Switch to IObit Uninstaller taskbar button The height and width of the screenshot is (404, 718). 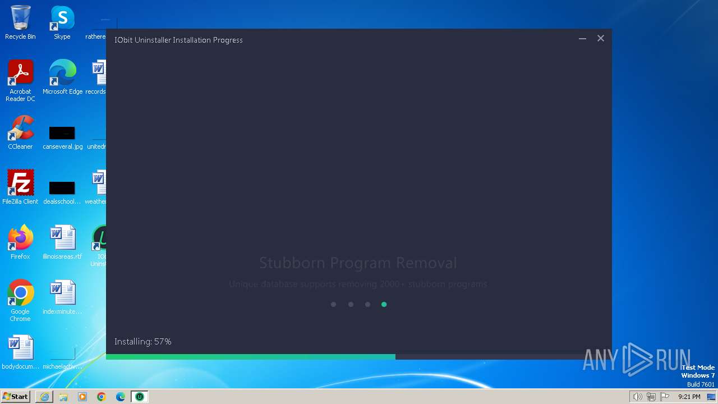click(140, 397)
